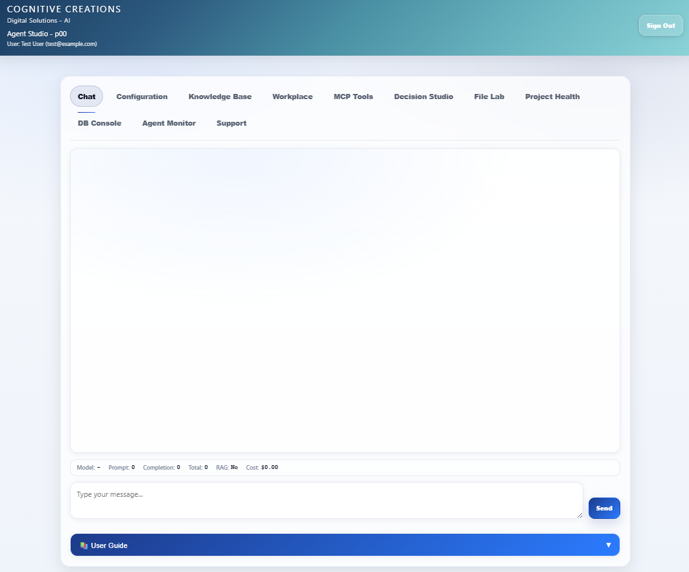Sign out of Agent Studio
The width and height of the screenshot is (689, 572).
point(660,25)
